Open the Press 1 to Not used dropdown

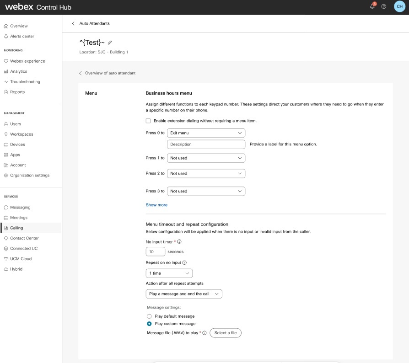pos(206,158)
